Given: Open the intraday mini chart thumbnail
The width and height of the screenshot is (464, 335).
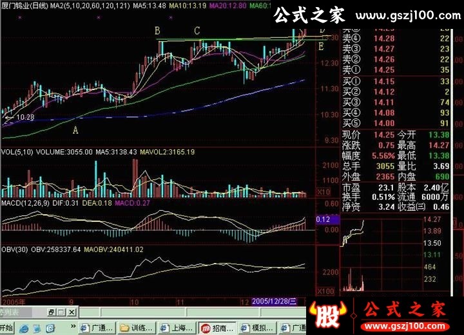Looking at the screenshot, I should [381, 255].
